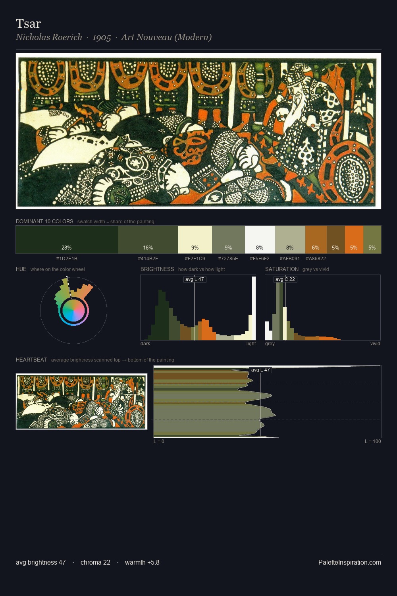Screen dimensions: 397x596
Task: Click the 'vivid' axis label
Action: (x=375, y=344)
